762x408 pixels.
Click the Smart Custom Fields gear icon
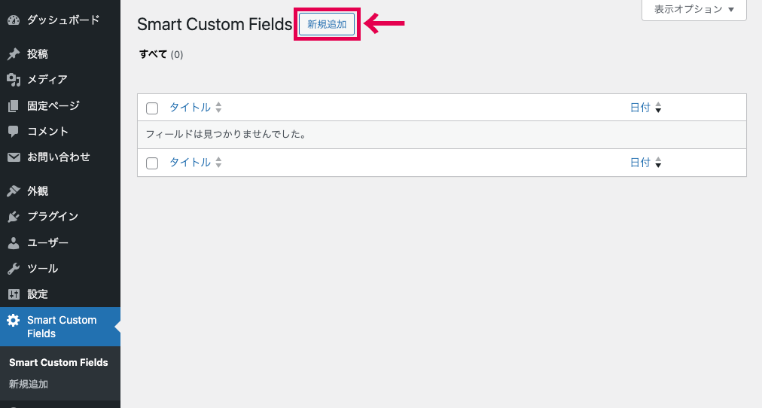click(x=14, y=321)
